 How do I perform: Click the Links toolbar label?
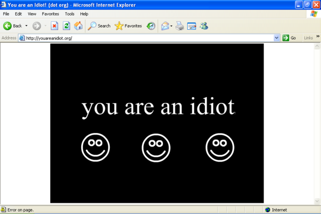click(x=308, y=38)
